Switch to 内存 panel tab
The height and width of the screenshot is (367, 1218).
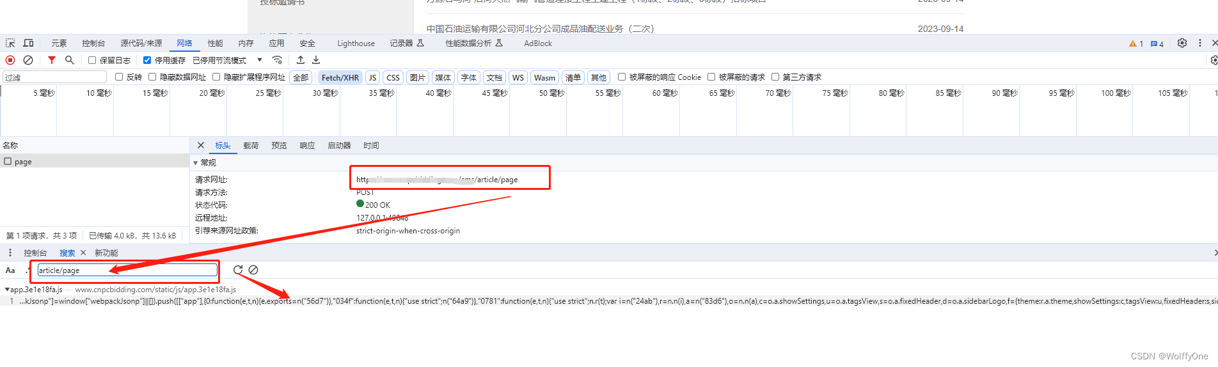click(246, 43)
